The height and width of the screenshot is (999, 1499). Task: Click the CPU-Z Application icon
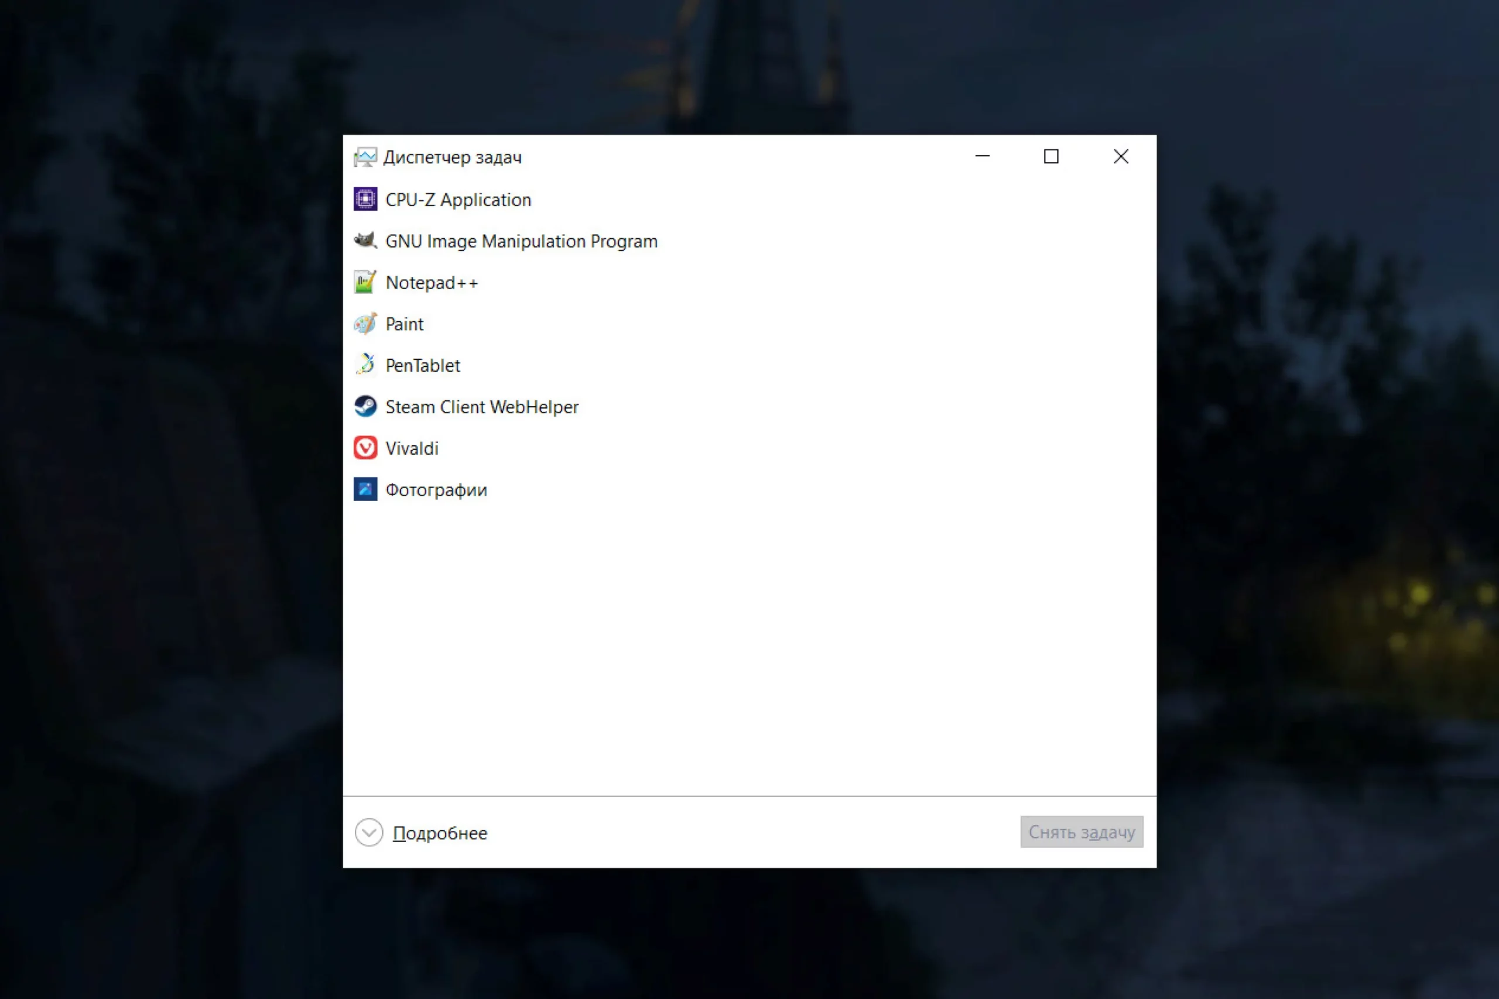365,200
